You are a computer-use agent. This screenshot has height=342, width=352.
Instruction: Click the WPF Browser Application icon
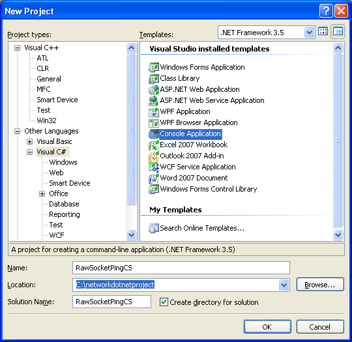(154, 122)
